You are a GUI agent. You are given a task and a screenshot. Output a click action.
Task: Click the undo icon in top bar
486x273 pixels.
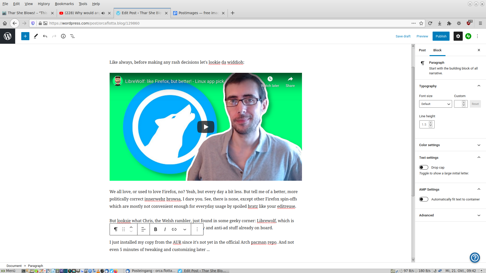(45, 36)
